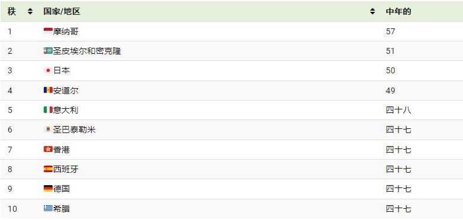This screenshot has height=220, width=463.
Task: Open the 圣皮埃尔和密克隆 link
Action: tap(87, 51)
